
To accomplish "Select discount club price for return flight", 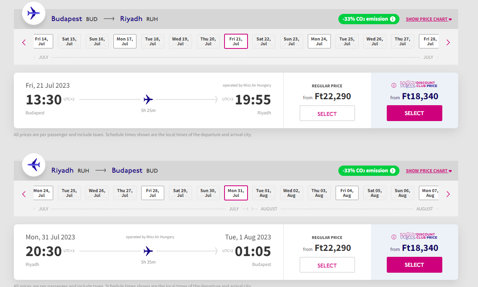I will [x=415, y=265].
